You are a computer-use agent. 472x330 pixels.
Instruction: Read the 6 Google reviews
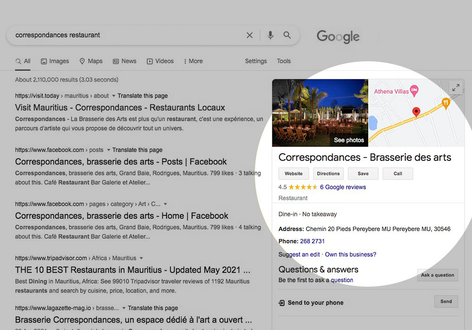click(343, 187)
